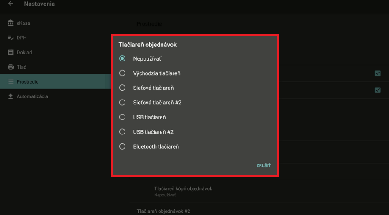Click the Prostredie list icon

11,82
